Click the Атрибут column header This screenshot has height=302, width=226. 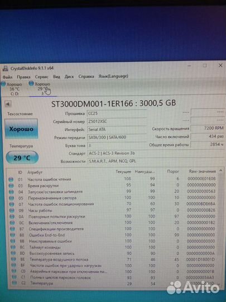coord(35,172)
